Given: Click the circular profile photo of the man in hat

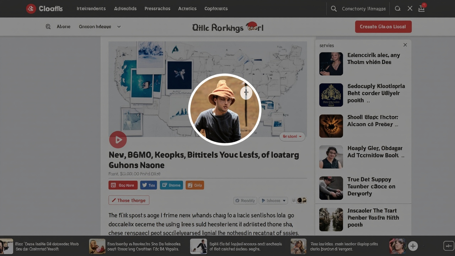Looking at the screenshot, I should [225, 110].
